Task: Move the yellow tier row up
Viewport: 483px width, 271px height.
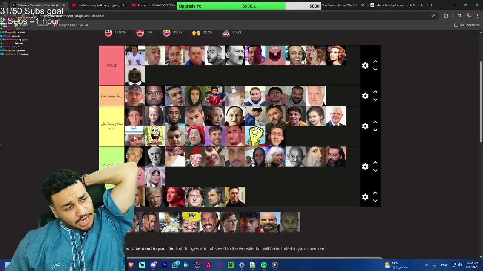Action: [375, 123]
